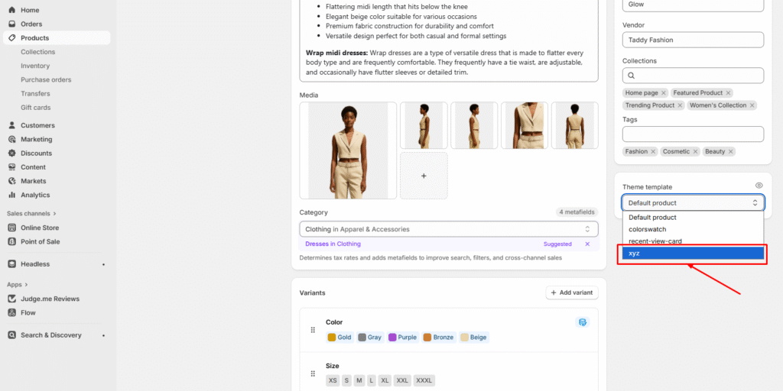Open the Inventory link in sidebar
783x391 pixels.
point(35,66)
